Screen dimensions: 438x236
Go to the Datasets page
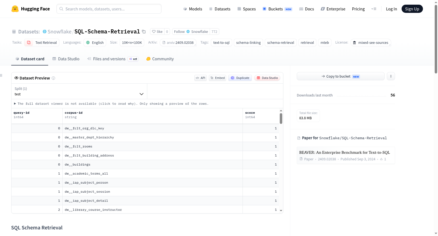pos(220,9)
